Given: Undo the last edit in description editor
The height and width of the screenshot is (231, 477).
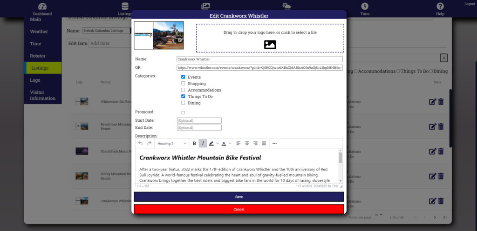Looking at the screenshot, I should click(x=140, y=143).
